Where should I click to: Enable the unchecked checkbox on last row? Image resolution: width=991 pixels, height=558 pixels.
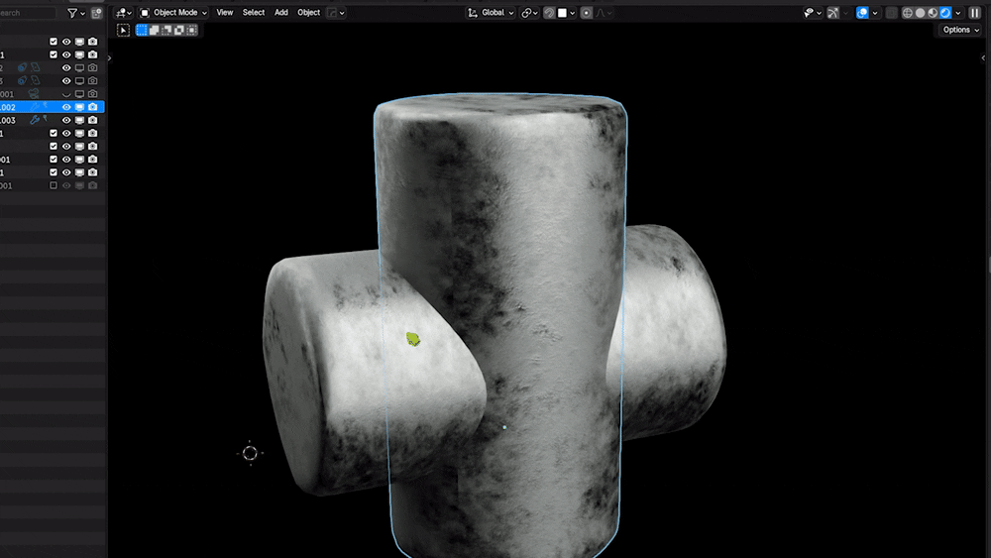(x=54, y=185)
